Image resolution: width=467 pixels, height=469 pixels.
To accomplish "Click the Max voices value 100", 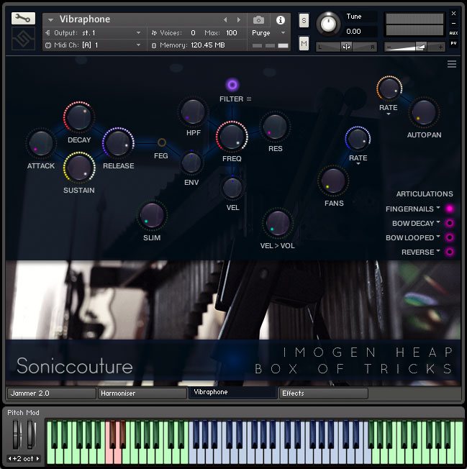I will 232,33.
